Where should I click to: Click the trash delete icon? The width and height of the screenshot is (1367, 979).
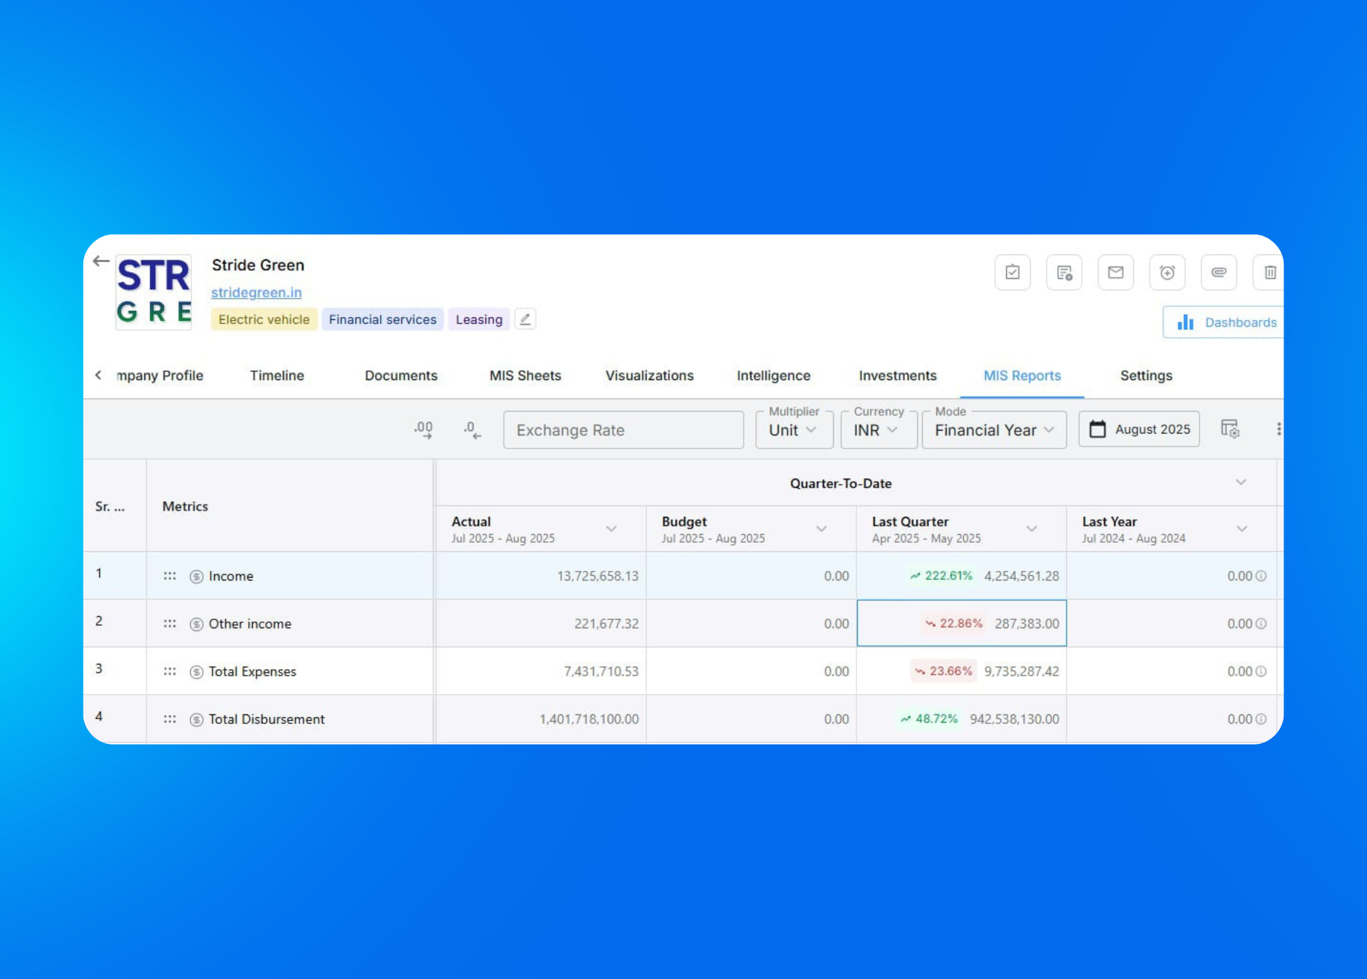coord(1269,273)
